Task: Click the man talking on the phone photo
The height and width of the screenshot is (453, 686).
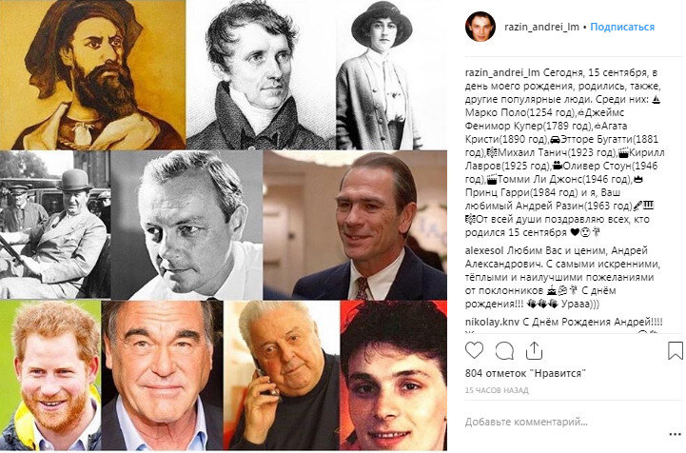Action: [x=282, y=376]
